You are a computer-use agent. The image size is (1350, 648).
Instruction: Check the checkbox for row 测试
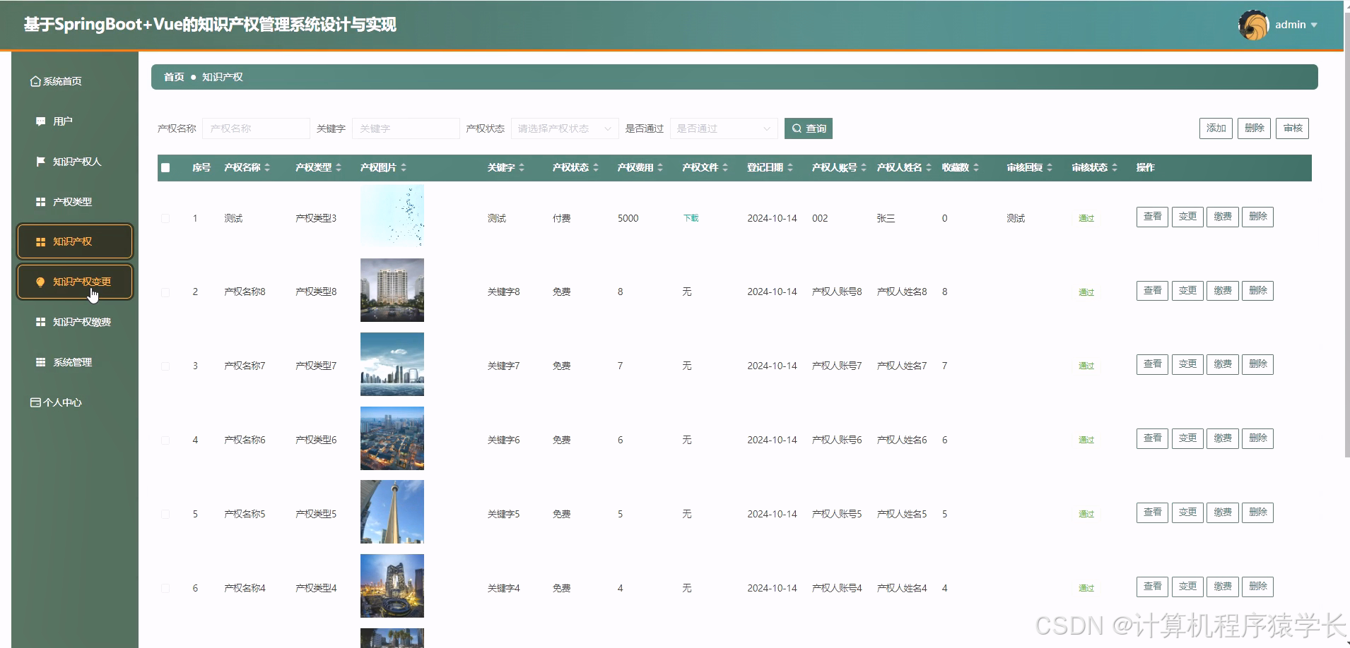[x=165, y=218]
